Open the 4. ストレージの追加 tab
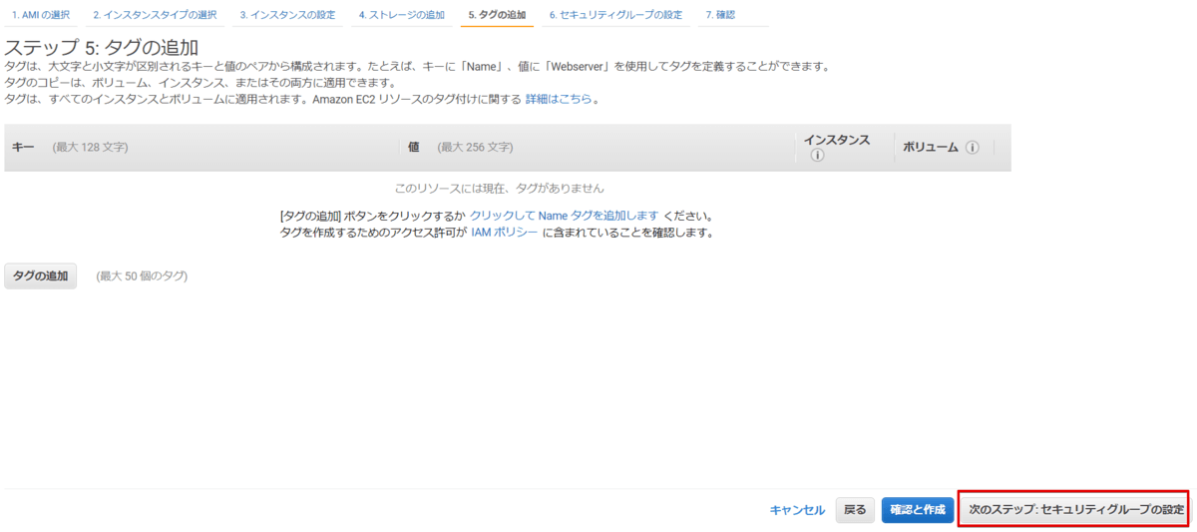 pyautogui.click(x=402, y=15)
